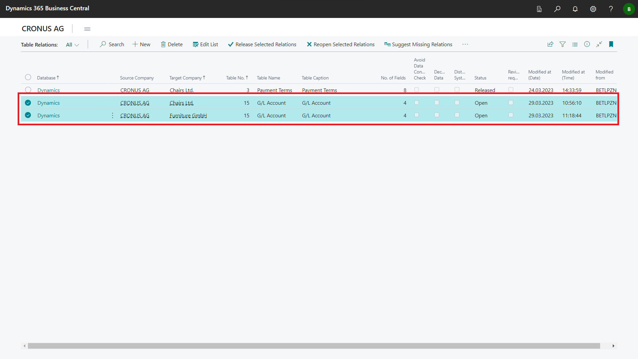Deselect the Furniture GmbH row checkmark
Screen dimensions: 638x359
click(x=28, y=115)
